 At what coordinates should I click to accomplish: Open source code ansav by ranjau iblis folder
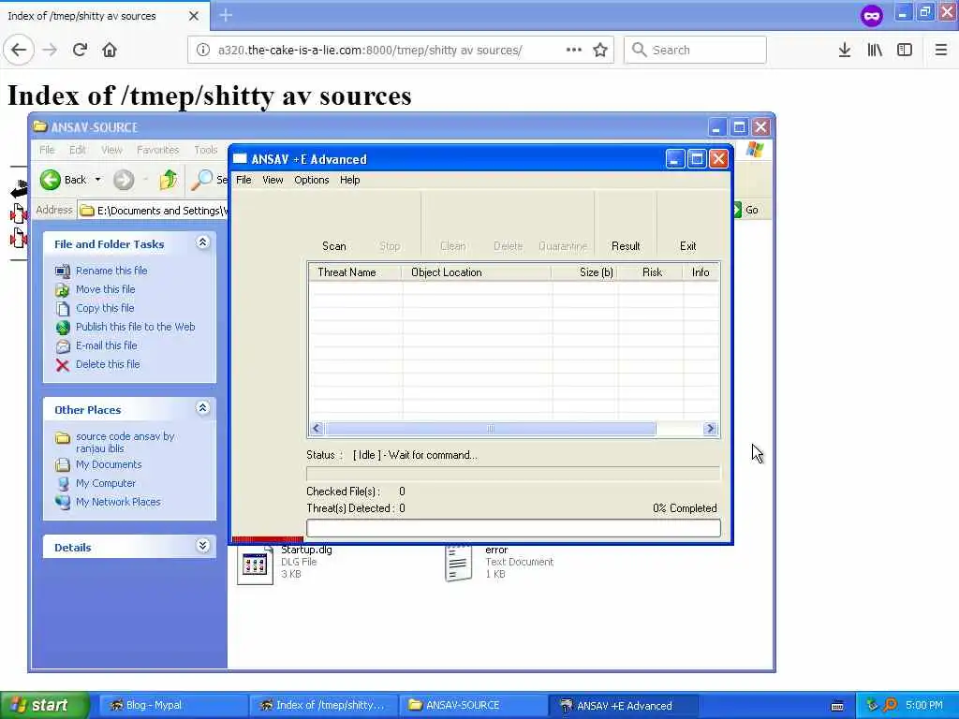click(125, 442)
